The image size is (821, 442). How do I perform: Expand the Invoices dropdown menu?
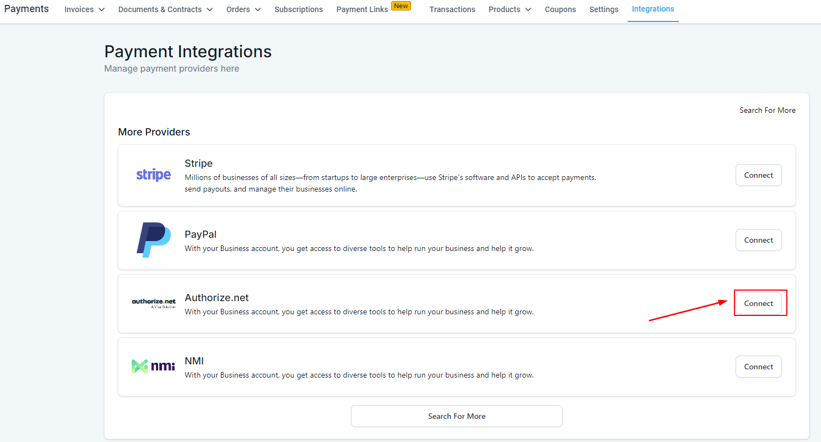click(x=84, y=9)
